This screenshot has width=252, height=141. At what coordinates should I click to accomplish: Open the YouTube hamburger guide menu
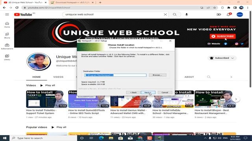coord(7,14)
